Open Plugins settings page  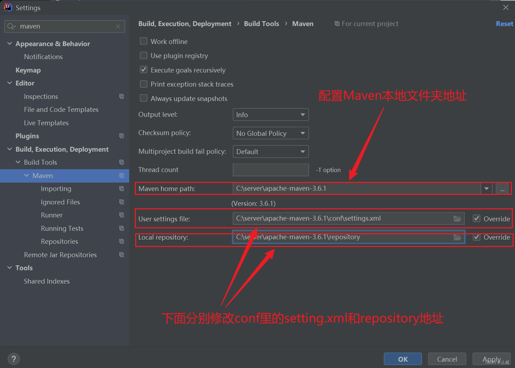point(27,136)
